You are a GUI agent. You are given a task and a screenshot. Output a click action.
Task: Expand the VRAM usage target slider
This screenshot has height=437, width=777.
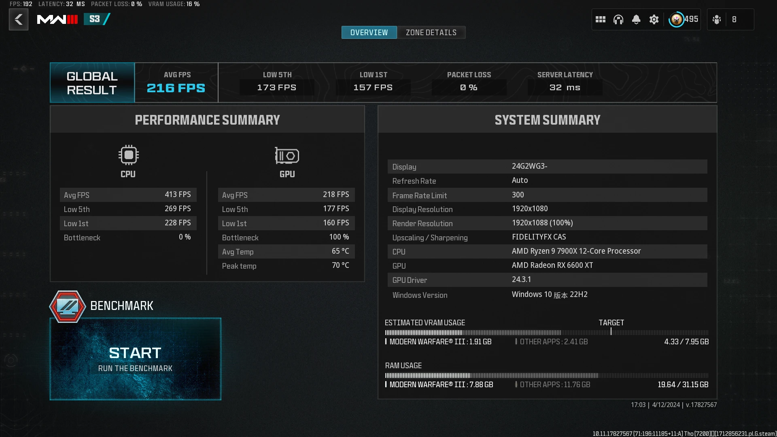pyautogui.click(x=610, y=332)
